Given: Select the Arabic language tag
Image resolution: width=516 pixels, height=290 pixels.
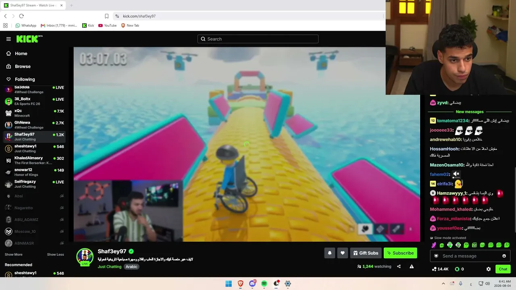Looking at the screenshot, I should pyautogui.click(x=131, y=267).
